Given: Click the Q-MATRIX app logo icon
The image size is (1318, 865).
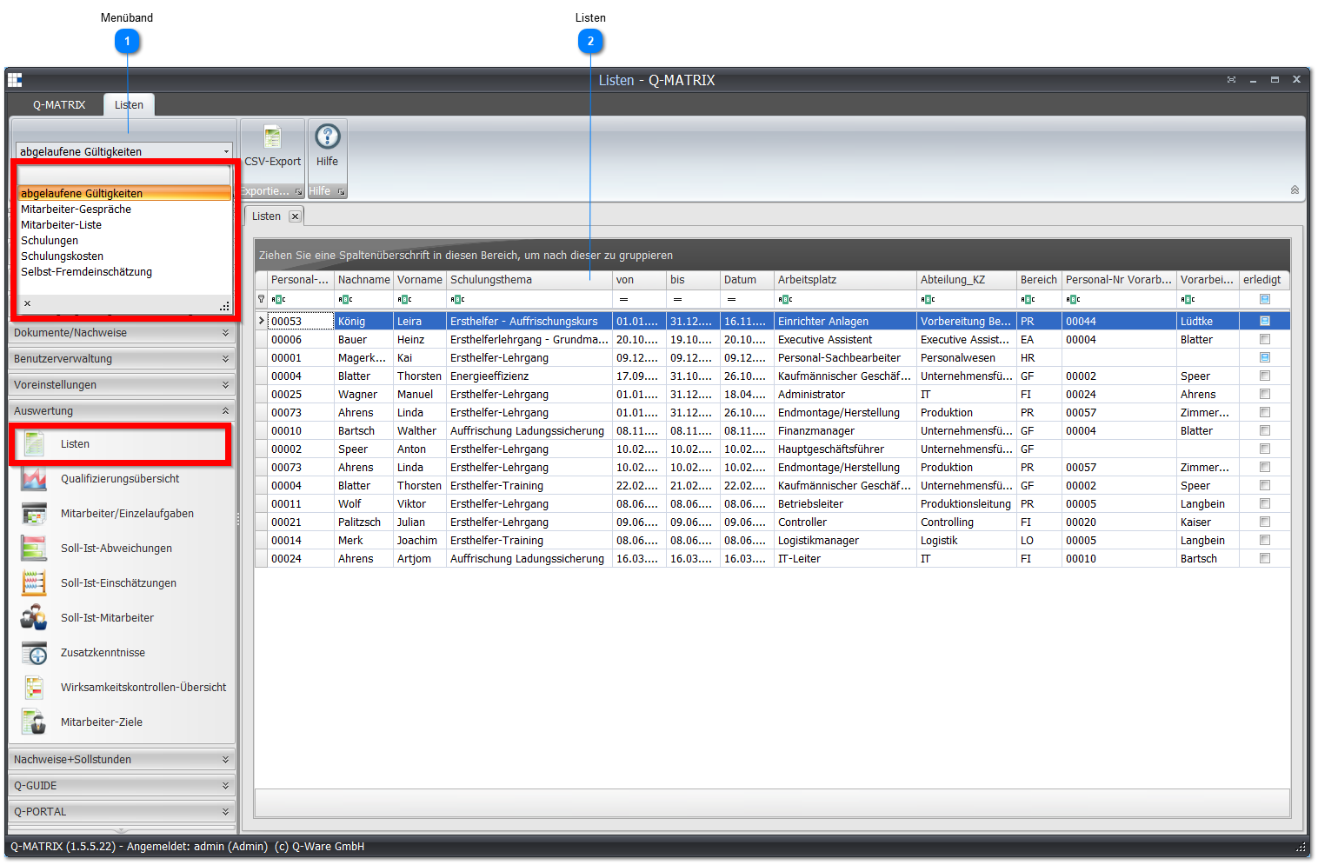Looking at the screenshot, I should pos(15,80).
